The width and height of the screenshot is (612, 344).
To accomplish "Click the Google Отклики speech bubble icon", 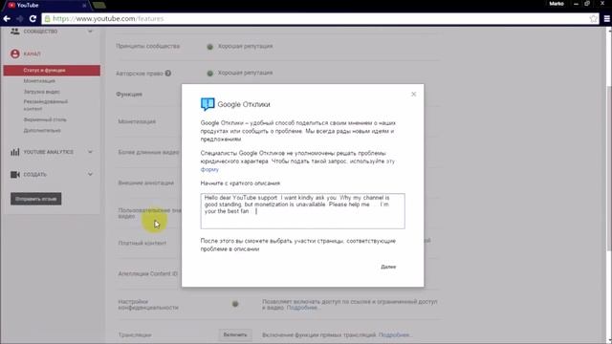I will click(208, 104).
